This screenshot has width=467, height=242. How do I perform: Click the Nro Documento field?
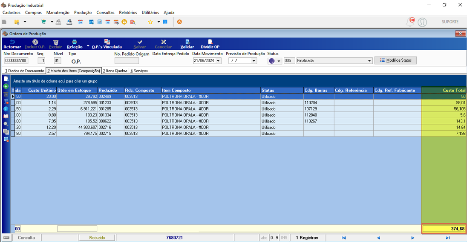coord(16,61)
